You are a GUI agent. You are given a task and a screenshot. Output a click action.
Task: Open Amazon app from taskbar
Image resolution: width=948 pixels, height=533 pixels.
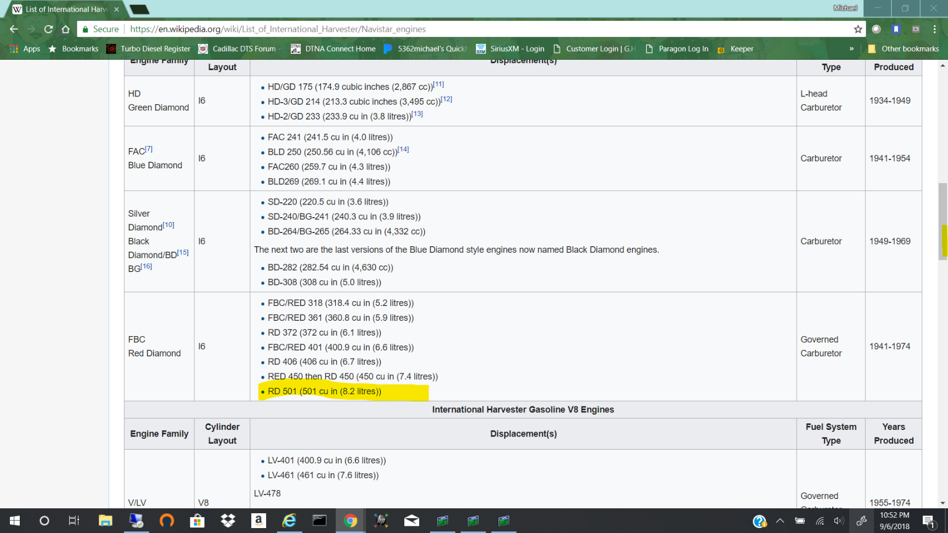[258, 521]
